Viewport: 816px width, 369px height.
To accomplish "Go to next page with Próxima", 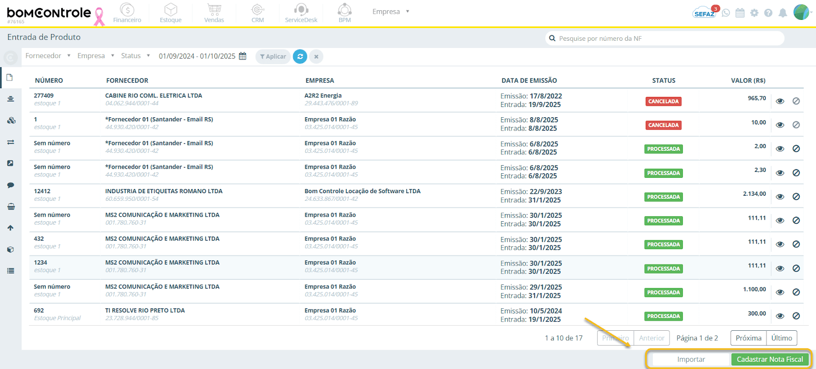I will 748,338.
